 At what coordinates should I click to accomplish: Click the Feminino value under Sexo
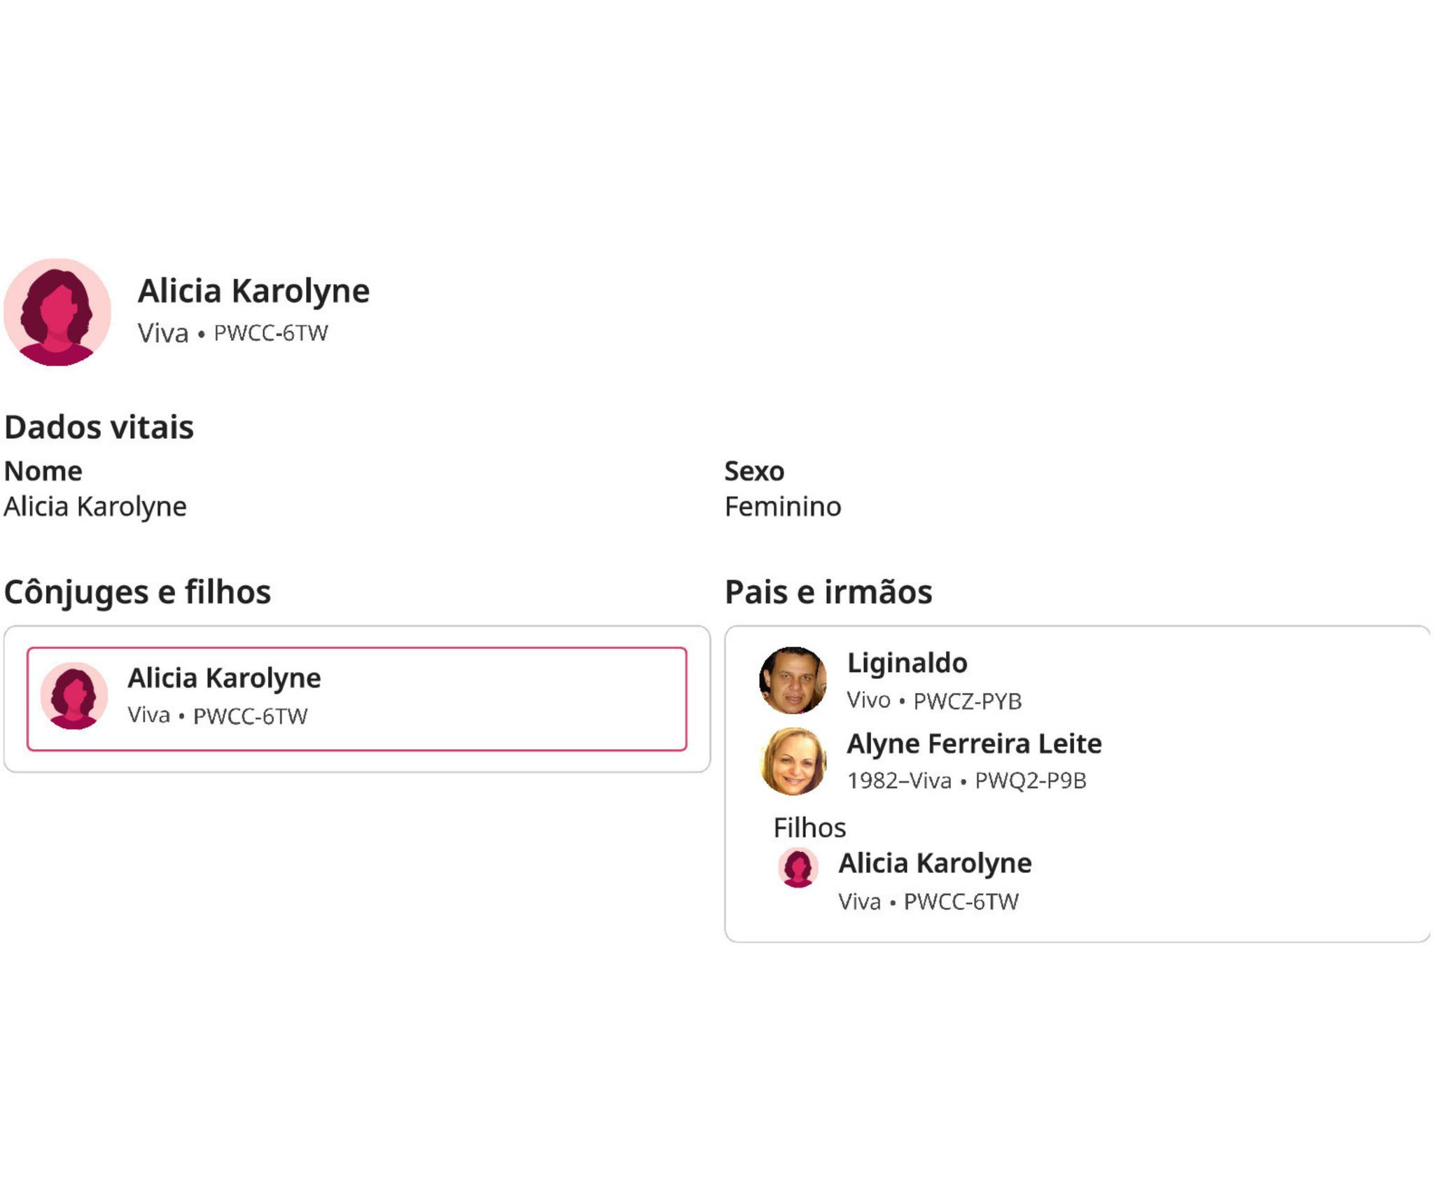tap(782, 506)
